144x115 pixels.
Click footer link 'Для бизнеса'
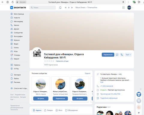pyautogui.click(x=15, y=97)
